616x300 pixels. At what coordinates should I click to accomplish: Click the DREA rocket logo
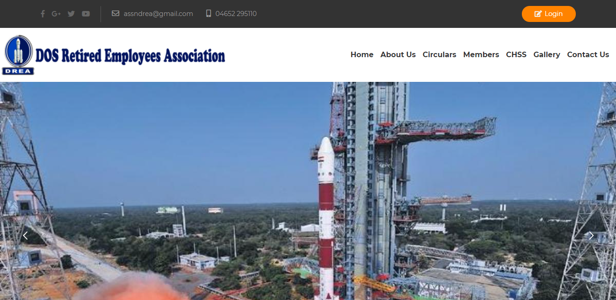[18, 55]
